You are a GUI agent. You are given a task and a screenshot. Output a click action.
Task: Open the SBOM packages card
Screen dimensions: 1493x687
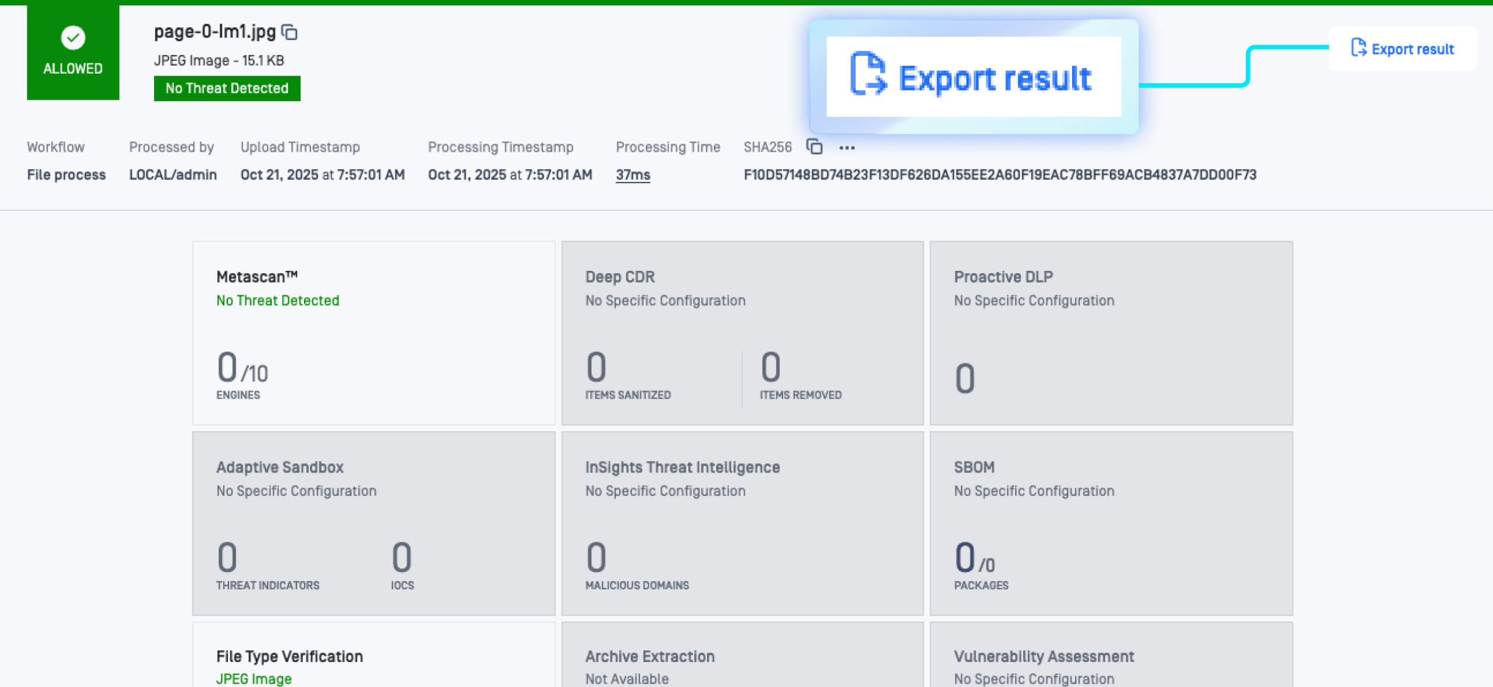[x=1110, y=523]
